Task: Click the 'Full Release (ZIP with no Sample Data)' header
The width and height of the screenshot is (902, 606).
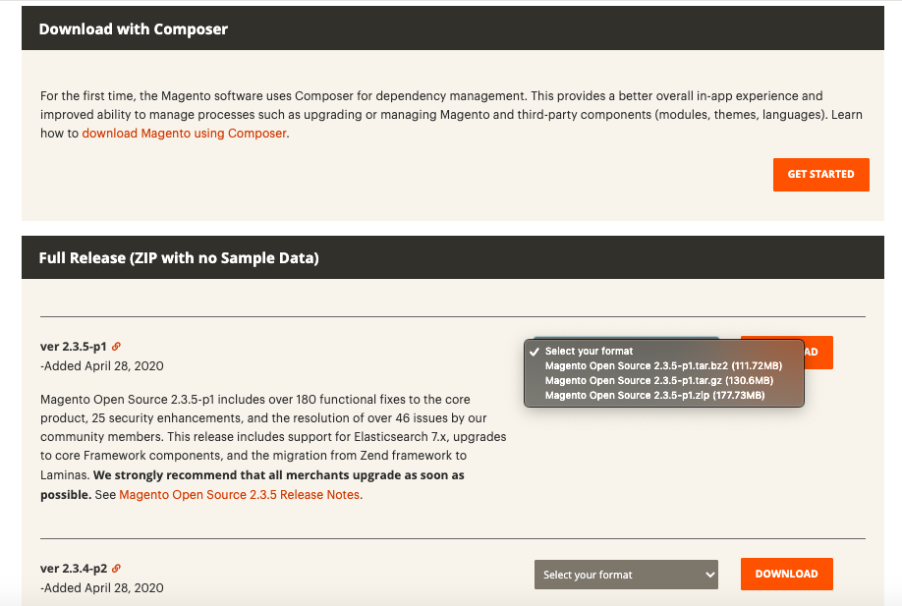Action: tap(178, 257)
